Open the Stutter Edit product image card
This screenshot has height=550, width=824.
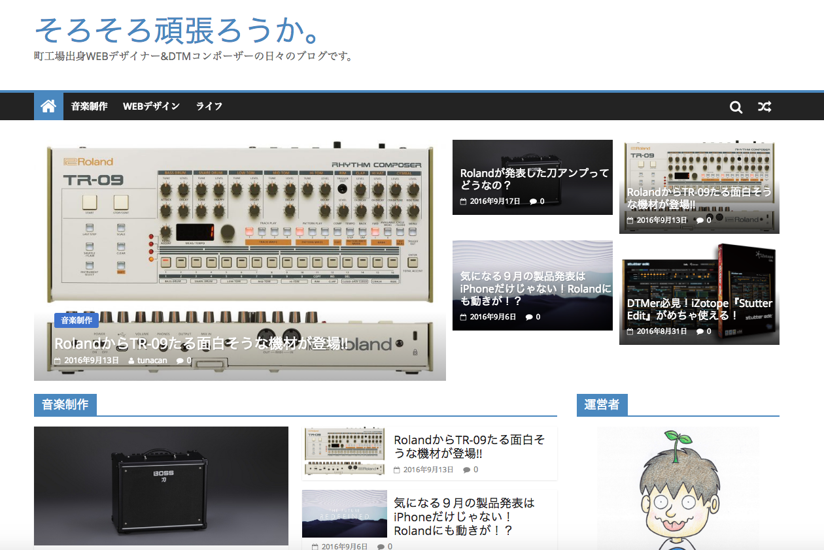[699, 294]
